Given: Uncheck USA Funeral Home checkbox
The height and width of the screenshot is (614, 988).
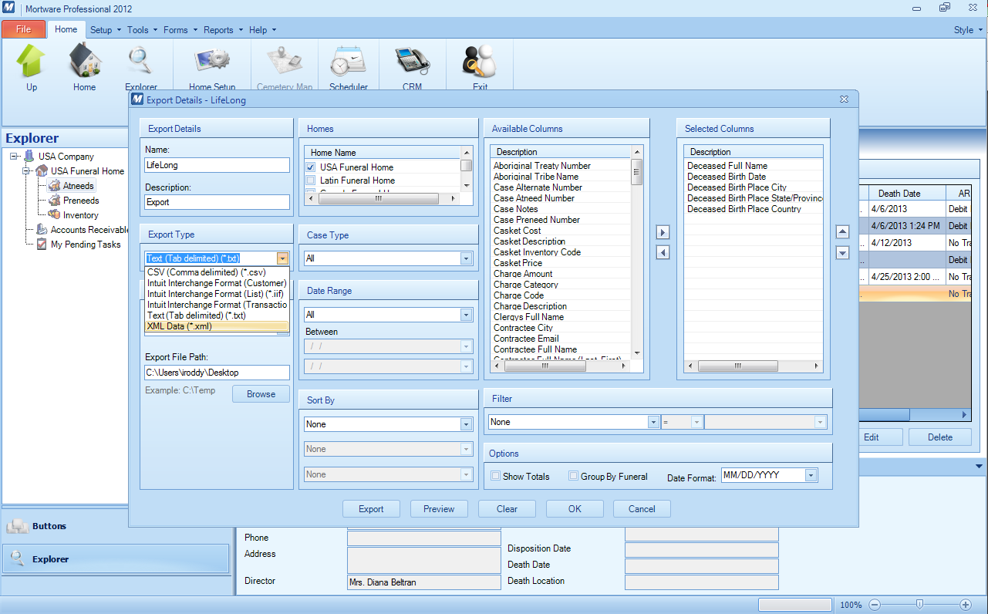Looking at the screenshot, I should click(x=311, y=167).
